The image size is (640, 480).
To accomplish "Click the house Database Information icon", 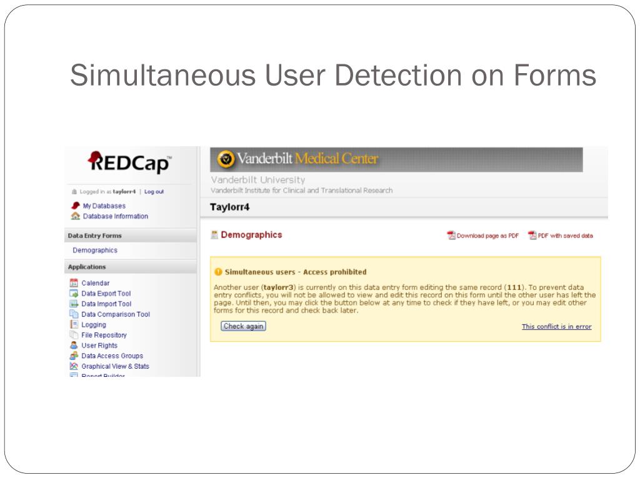I will coord(76,216).
